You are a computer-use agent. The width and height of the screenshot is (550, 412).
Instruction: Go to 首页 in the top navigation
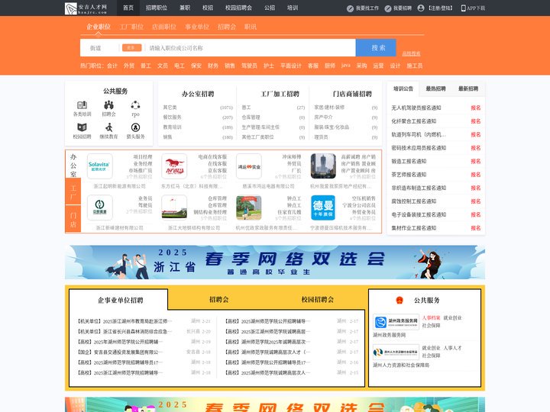point(128,8)
